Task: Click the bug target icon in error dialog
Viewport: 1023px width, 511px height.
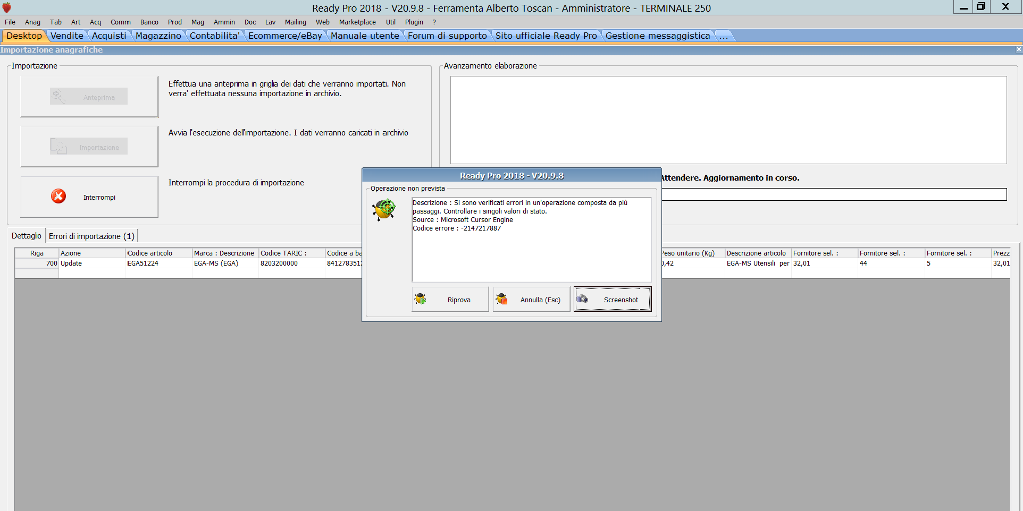Action: pyautogui.click(x=384, y=209)
